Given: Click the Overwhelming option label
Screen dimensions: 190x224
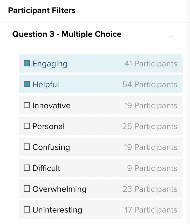Looking at the screenshot, I should [59, 189].
